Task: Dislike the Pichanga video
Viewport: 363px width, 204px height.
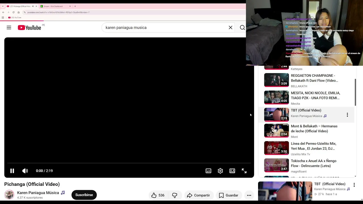Action: (x=175, y=195)
